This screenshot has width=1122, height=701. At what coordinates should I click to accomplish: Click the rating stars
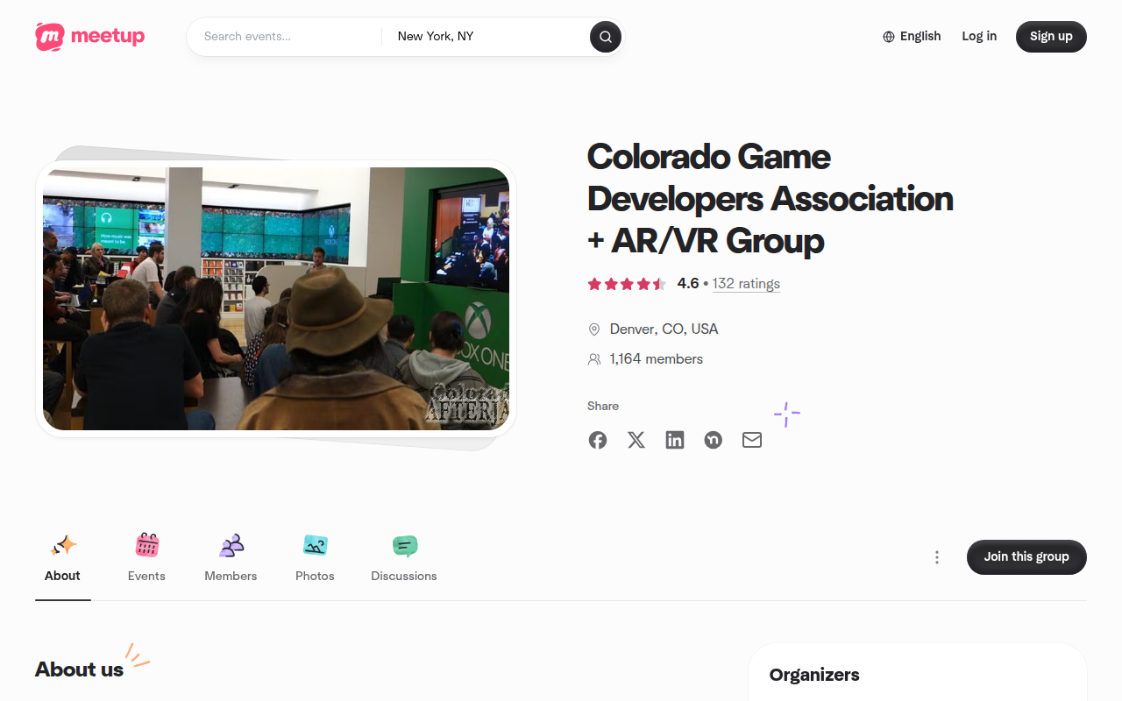click(x=627, y=284)
